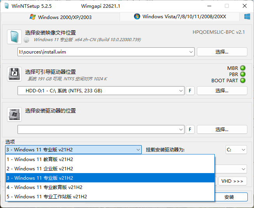Expand the partially hidden dropdown above VHD
Viewport: 254px width, 208px height.
tap(243, 169)
